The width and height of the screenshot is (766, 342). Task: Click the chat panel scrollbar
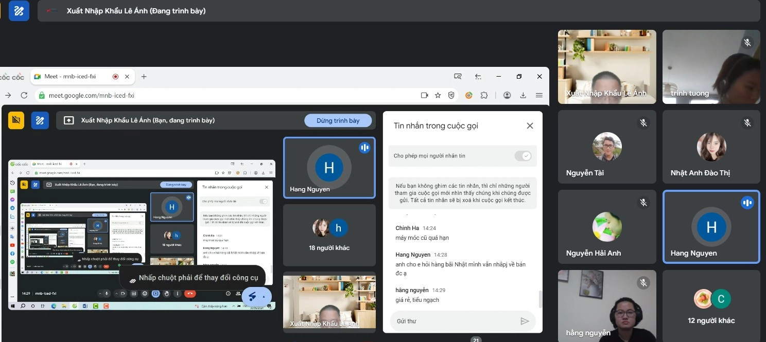539,298
